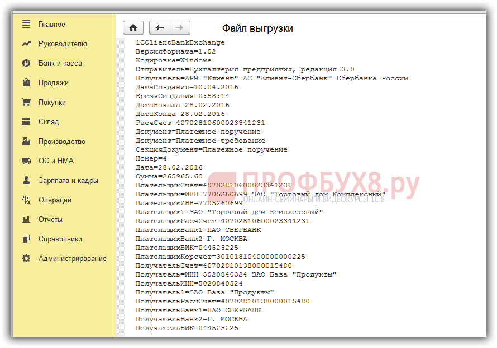Click the Кодировка=Windows line
Viewport: 497px width, 348px height.
(x=173, y=60)
